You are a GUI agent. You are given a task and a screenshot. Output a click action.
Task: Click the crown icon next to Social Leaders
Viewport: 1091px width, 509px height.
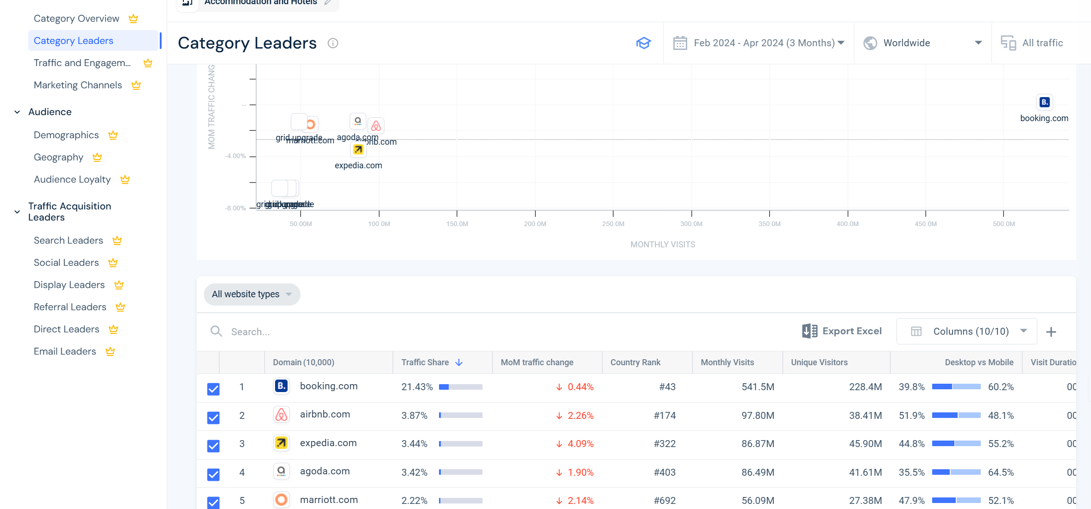(113, 263)
